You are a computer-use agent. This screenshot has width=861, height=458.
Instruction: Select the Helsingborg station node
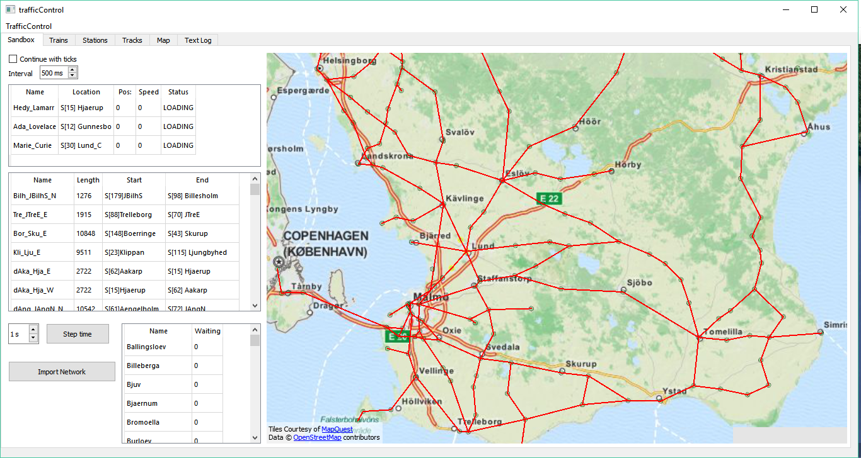(x=318, y=69)
